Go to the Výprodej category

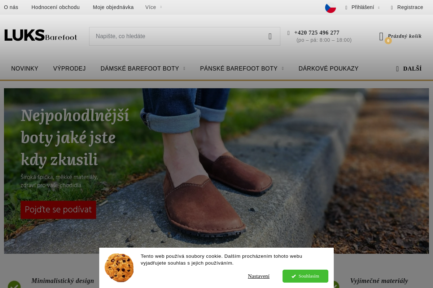point(69,69)
